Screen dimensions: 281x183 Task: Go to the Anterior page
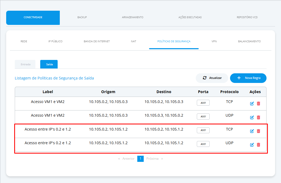127,159
